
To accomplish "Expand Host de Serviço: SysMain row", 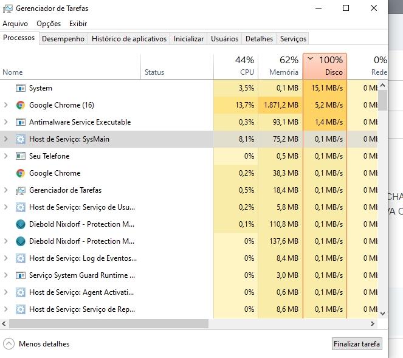I will point(5,139).
